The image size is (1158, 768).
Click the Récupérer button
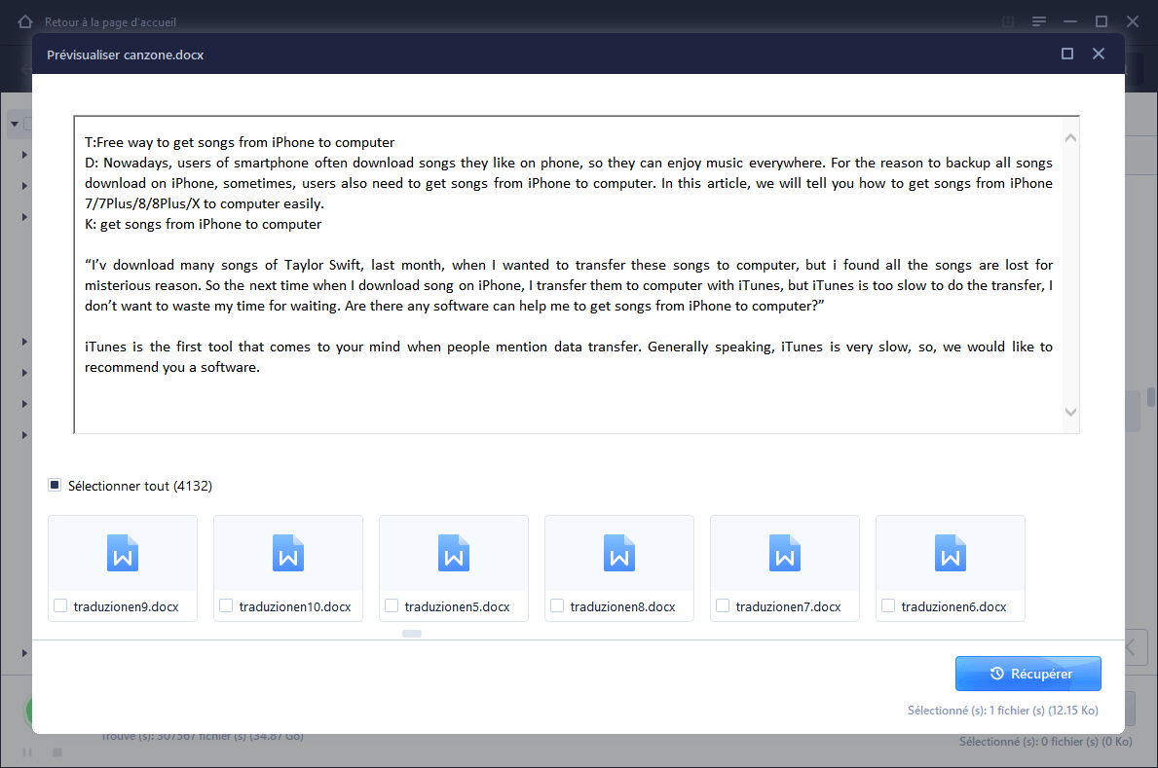click(x=1027, y=674)
